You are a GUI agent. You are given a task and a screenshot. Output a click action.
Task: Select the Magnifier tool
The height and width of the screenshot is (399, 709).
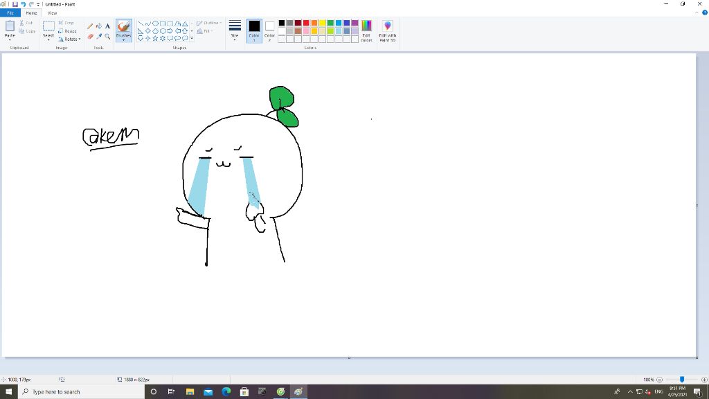click(107, 36)
